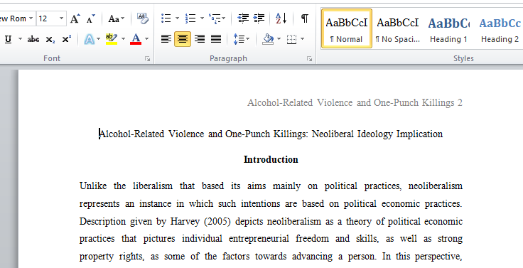Viewport: 523px width, 268px height.
Task: Click the Borders icon
Action: click(291, 39)
